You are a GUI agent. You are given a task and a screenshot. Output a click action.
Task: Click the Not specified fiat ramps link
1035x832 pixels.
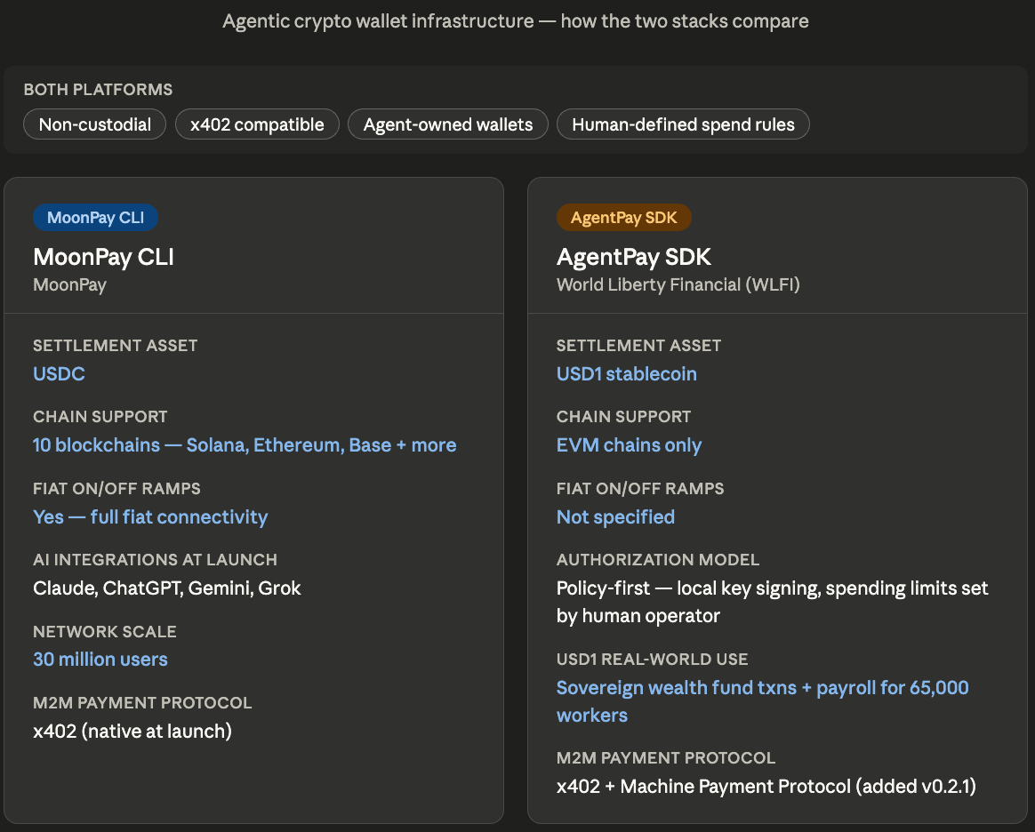[x=615, y=517]
